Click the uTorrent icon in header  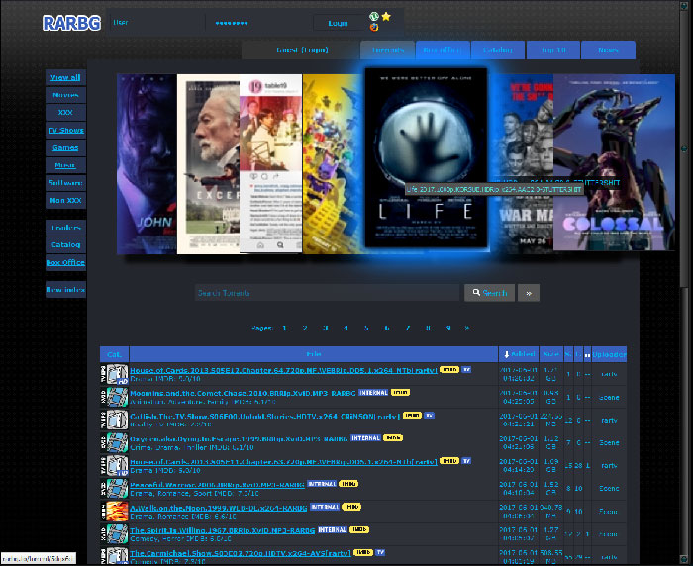pos(374,17)
